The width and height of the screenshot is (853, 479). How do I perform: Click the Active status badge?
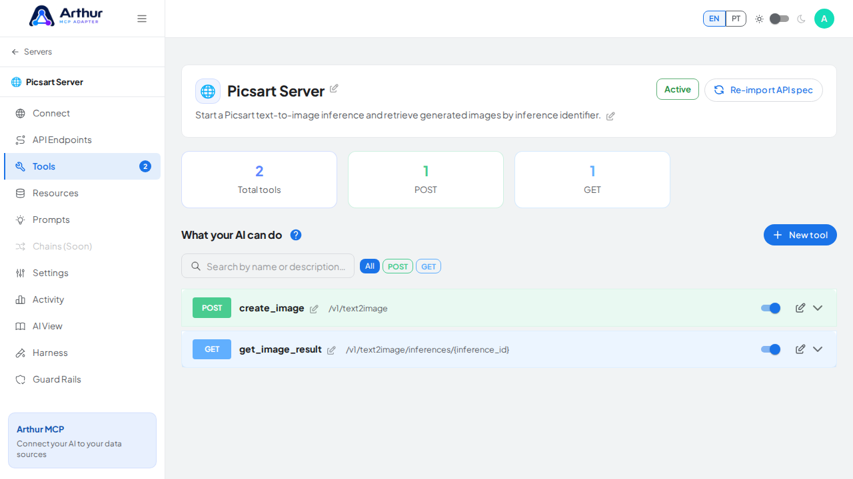(x=678, y=89)
